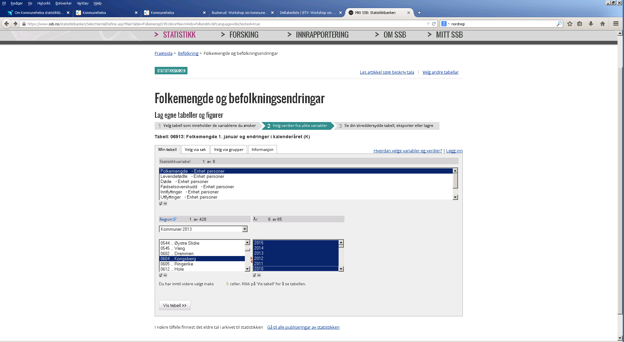Click the Logg inn link
Viewport: 624px width, 342px height.
[x=454, y=151]
